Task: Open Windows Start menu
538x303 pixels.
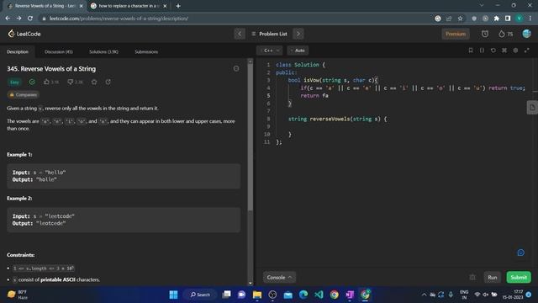Action: pyautogui.click(x=174, y=295)
